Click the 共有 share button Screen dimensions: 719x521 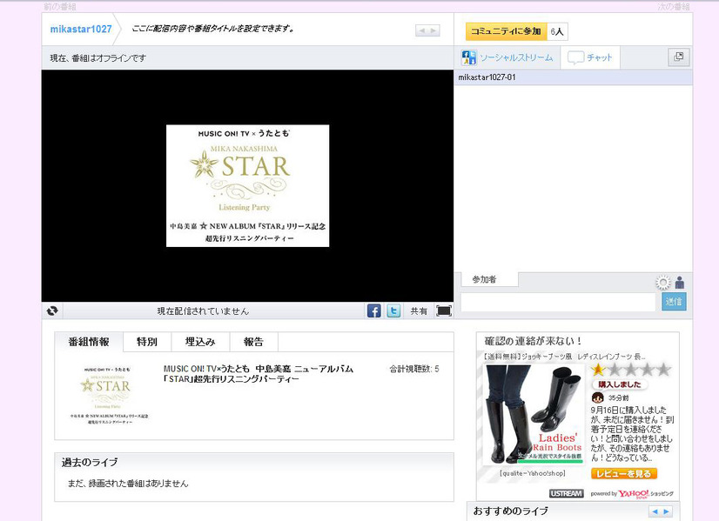click(419, 311)
